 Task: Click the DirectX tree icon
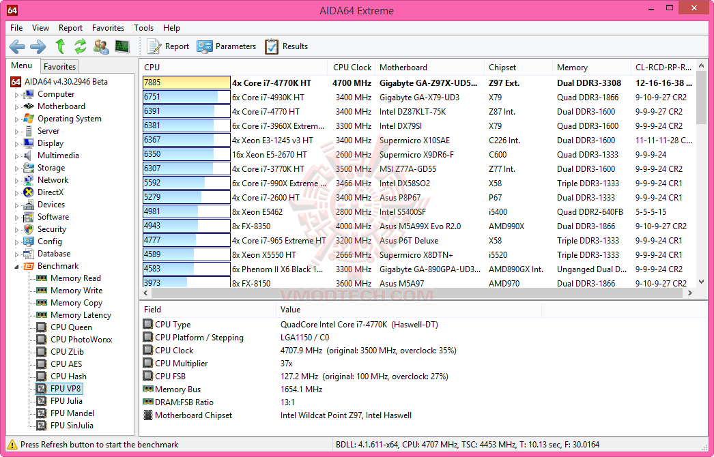click(28, 192)
